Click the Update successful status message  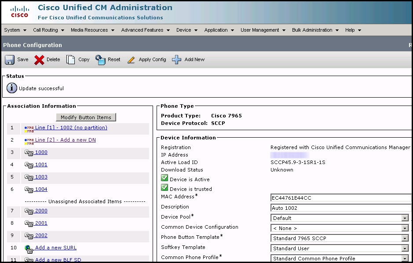(41, 88)
